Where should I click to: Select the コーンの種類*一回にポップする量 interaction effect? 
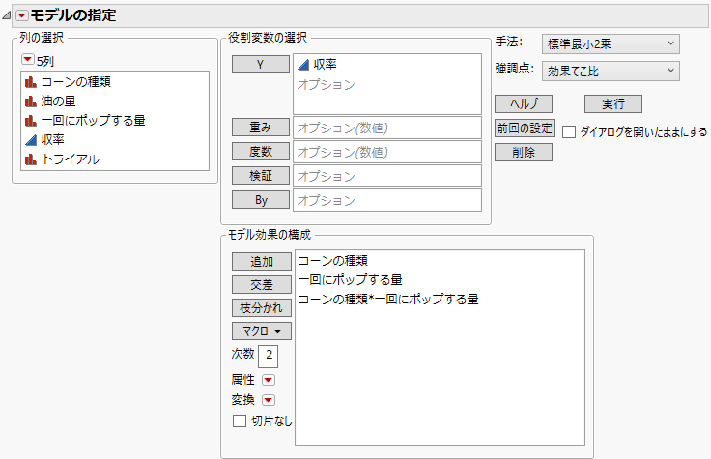(x=388, y=300)
